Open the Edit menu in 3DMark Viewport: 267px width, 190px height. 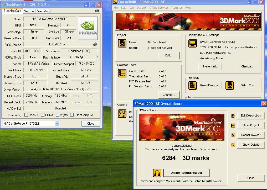point(123,8)
